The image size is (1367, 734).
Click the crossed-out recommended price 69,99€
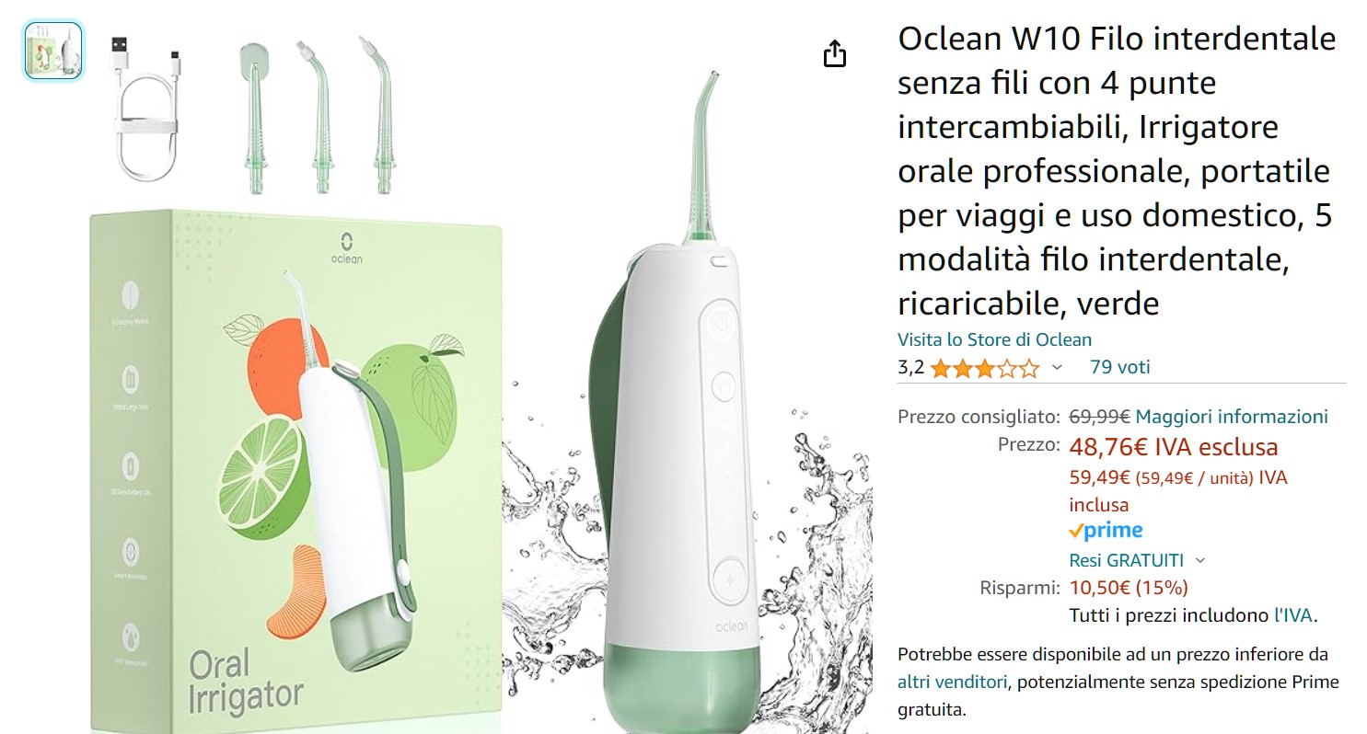pos(1096,416)
